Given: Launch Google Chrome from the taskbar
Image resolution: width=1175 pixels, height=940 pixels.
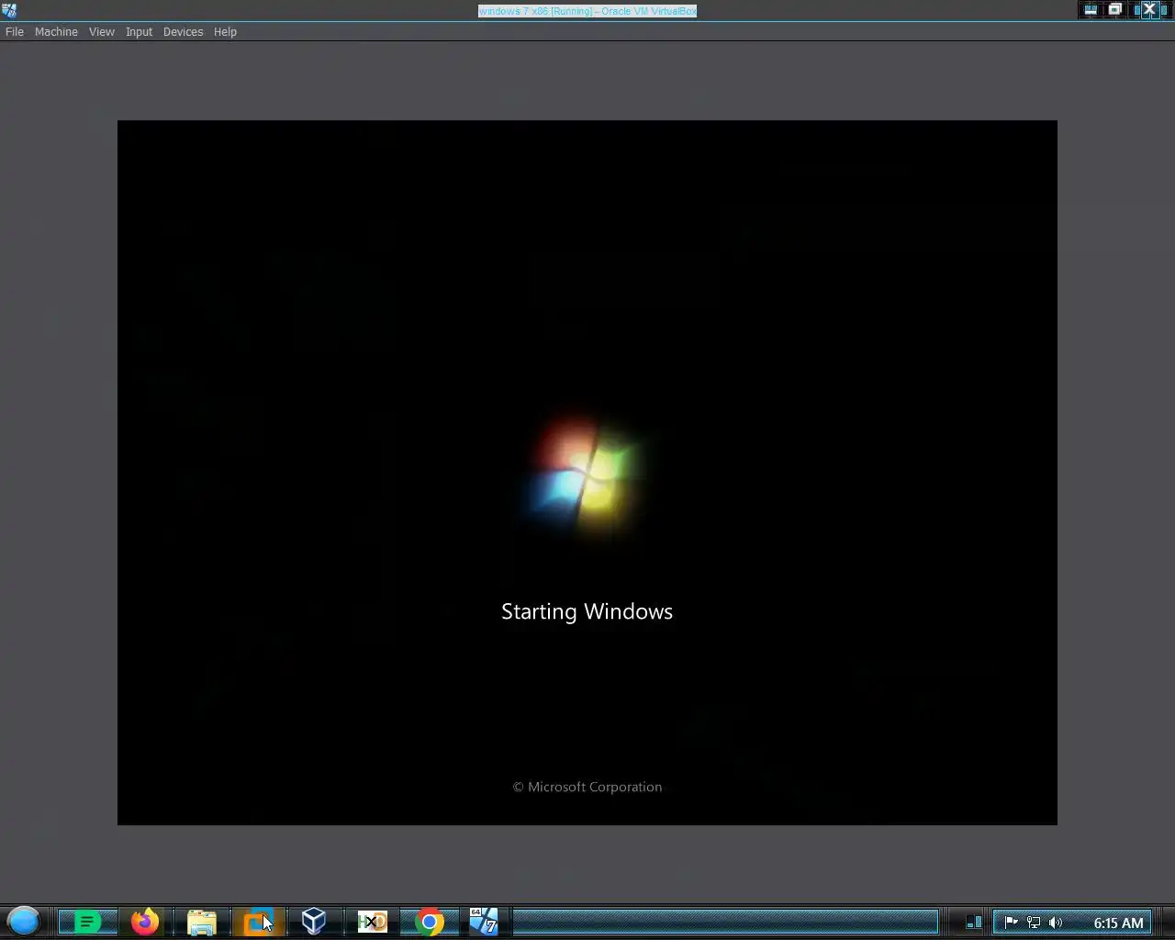Looking at the screenshot, I should coord(429,922).
